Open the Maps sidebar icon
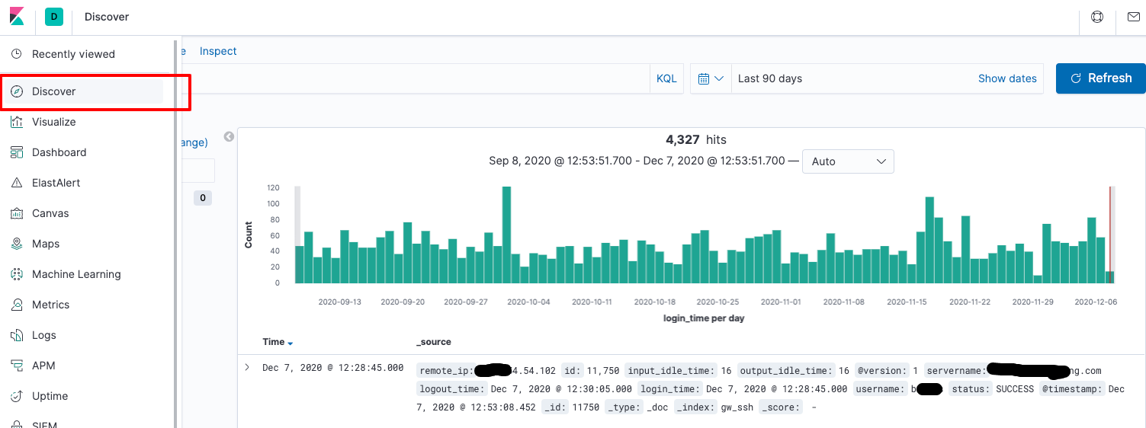The width and height of the screenshot is (1146, 428). point(17,244)
